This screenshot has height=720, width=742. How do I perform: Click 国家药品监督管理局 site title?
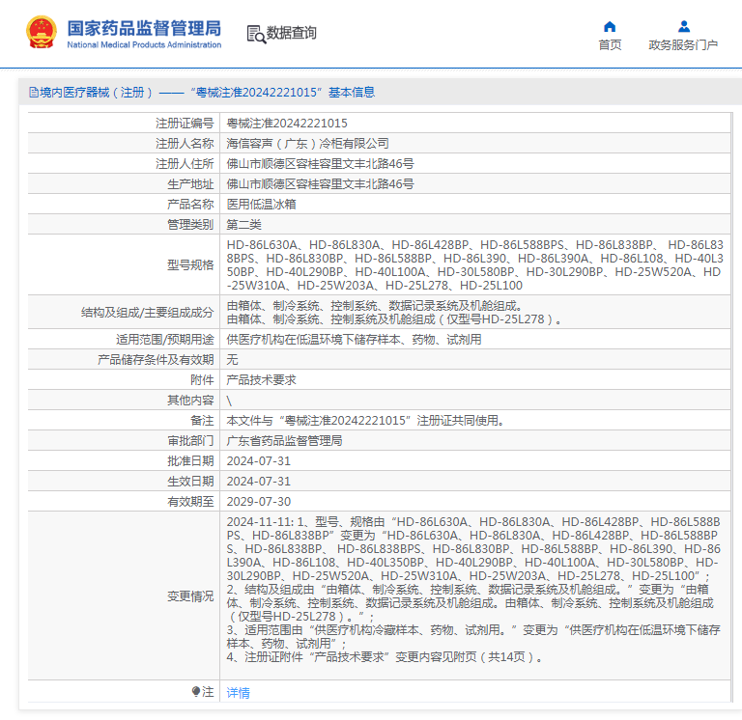tap(144, 28)
